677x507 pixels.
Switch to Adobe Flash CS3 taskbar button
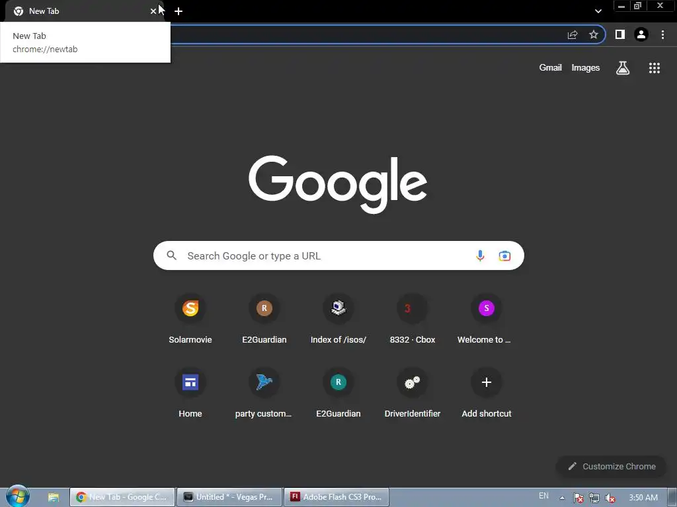point(337,497)
